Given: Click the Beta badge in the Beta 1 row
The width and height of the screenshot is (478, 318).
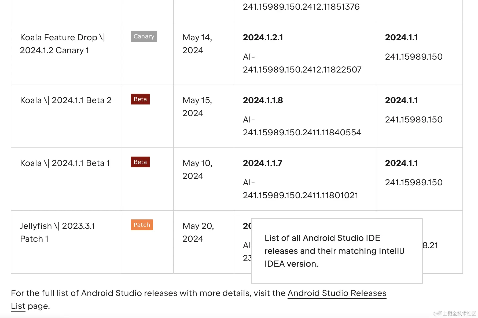Looking at the screenshot, I should (140, 162).
